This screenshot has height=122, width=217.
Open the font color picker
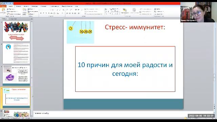(62, 13)
